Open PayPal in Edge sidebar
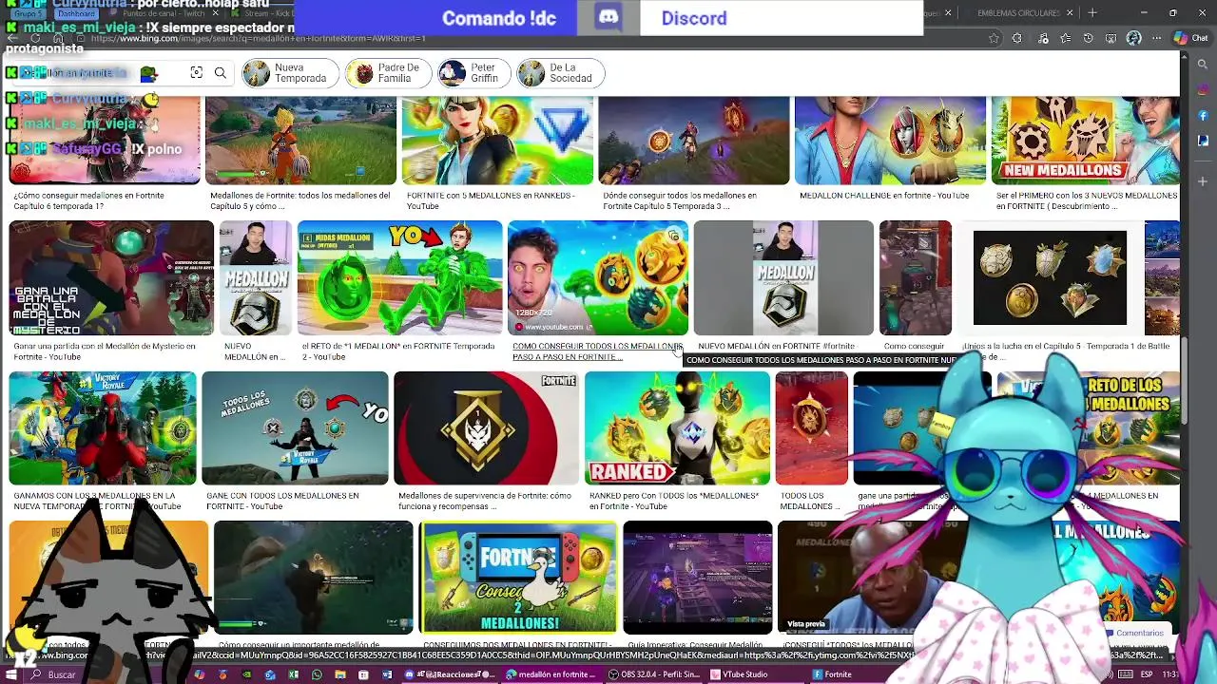The height and width of the screenshot is (684, 1217). pyautogui.click(x=1203, y=140)
